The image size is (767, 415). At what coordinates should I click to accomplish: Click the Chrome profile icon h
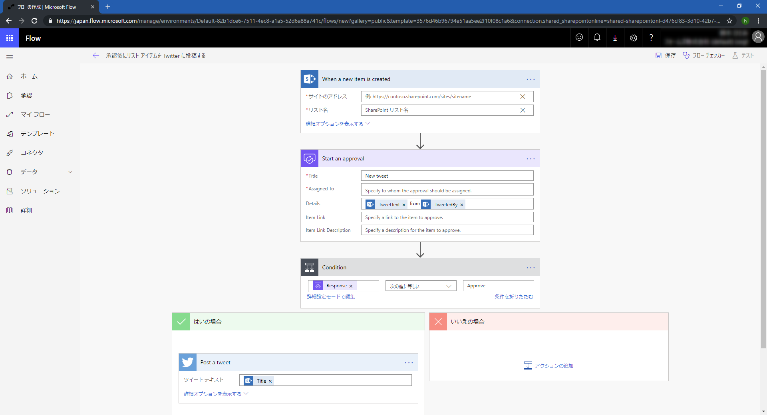point(745,21)
